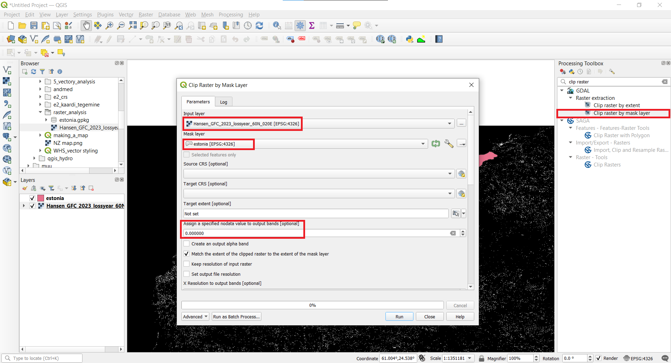Expand the making_a_map folder in Browser

[40, 135]
